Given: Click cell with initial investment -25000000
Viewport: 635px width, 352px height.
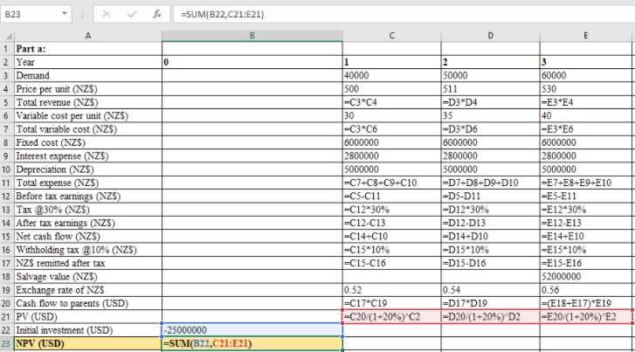Looking at the screenshot, I should coord(252,329).
